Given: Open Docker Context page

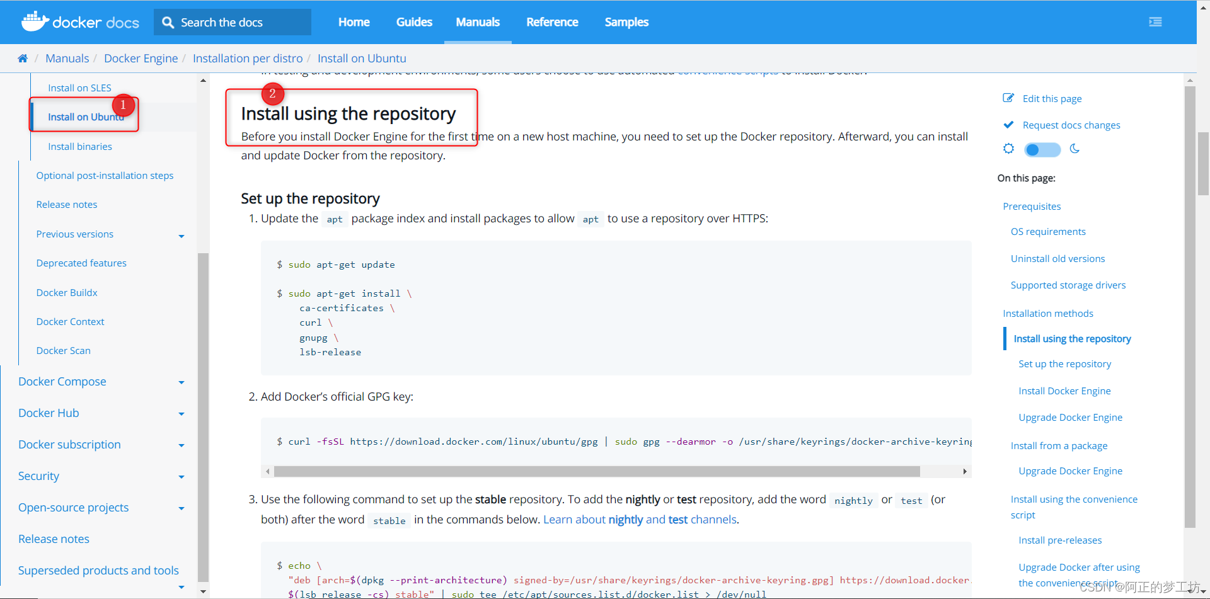Looking at the screenshot, I should tap(70, 322).
